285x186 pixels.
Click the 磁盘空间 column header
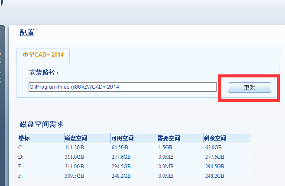pos(87,138)
